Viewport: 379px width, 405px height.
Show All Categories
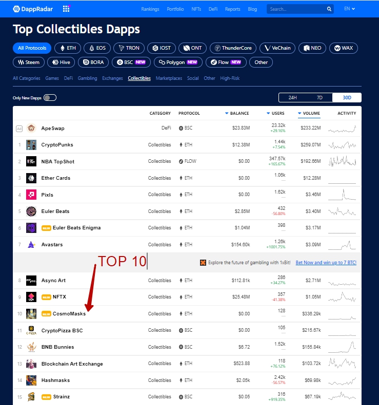26,78
